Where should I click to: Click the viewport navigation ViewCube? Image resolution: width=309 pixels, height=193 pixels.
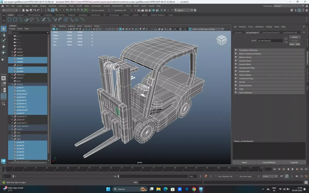click(x=221, y=40)
